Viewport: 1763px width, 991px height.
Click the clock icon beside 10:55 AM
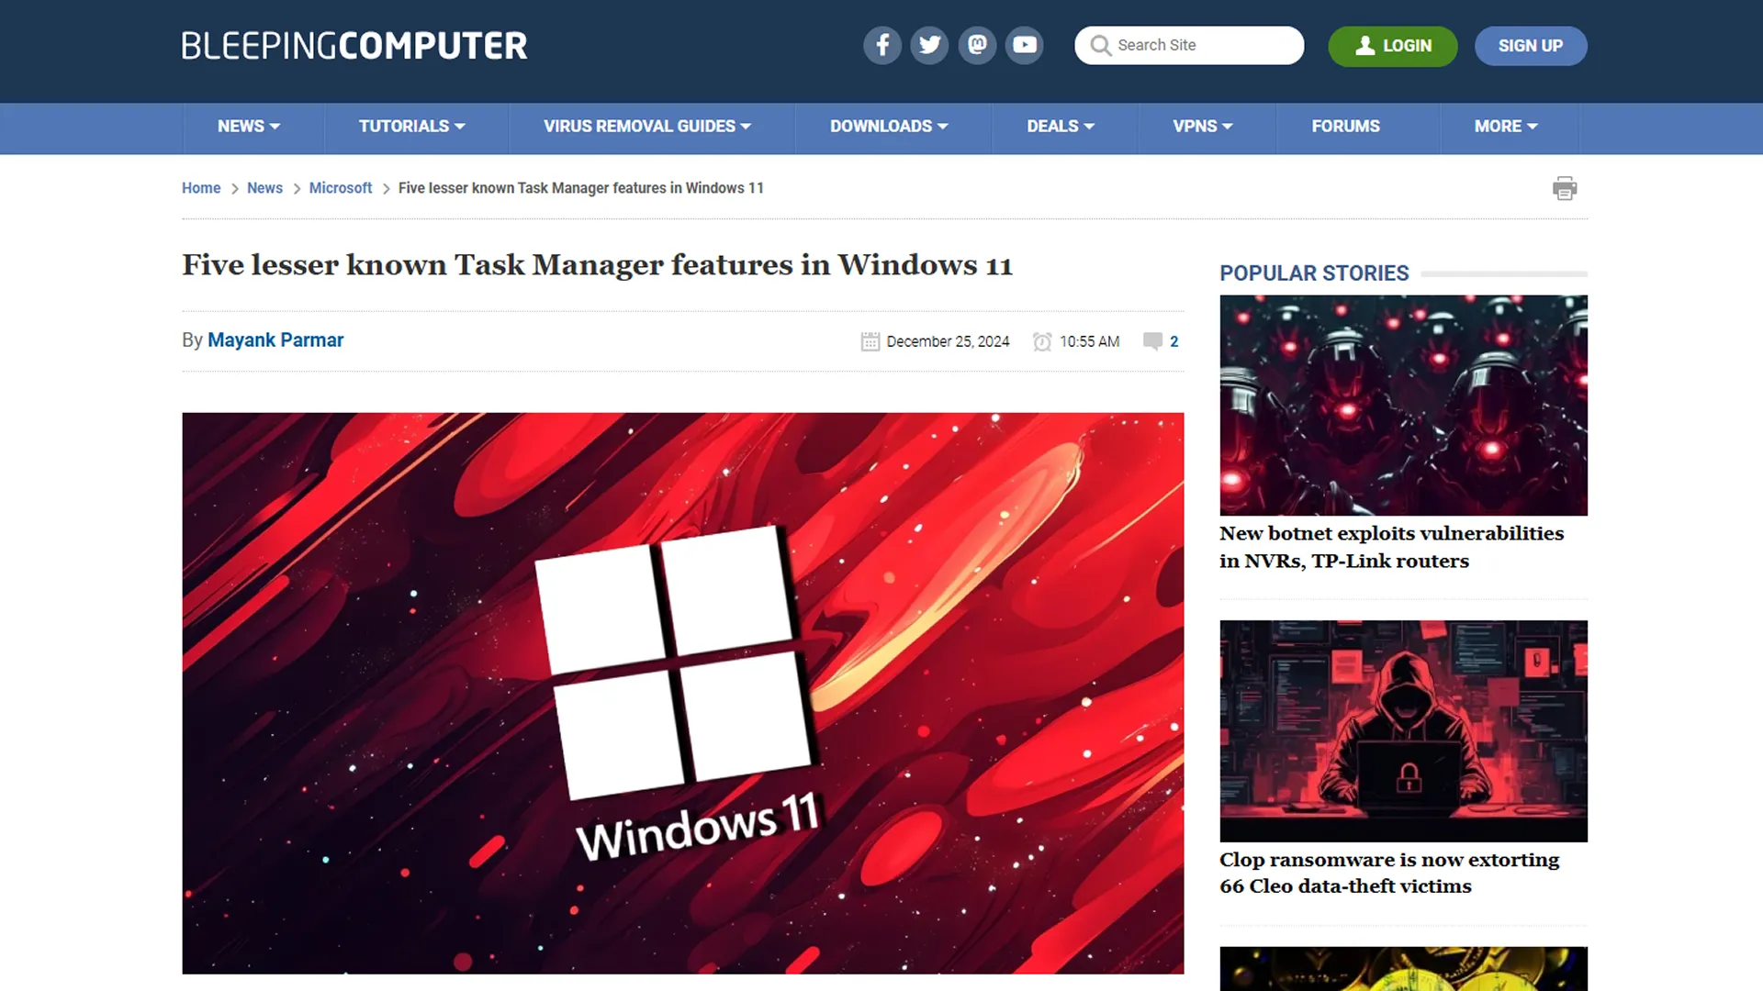pyautogui.click(x=1042, y=341)
